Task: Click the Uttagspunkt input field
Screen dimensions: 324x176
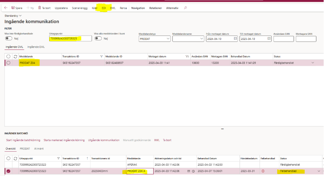Action: pyautogui.click(x=70, y=39)
